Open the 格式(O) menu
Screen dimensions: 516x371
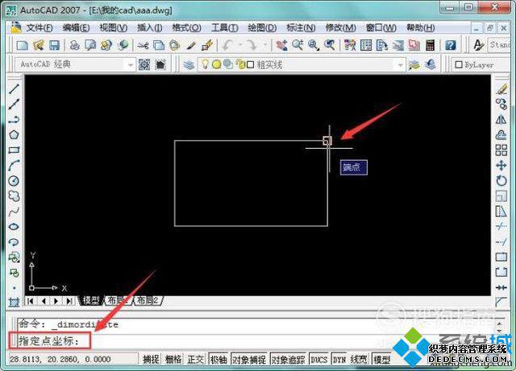(x=186, y=27)
